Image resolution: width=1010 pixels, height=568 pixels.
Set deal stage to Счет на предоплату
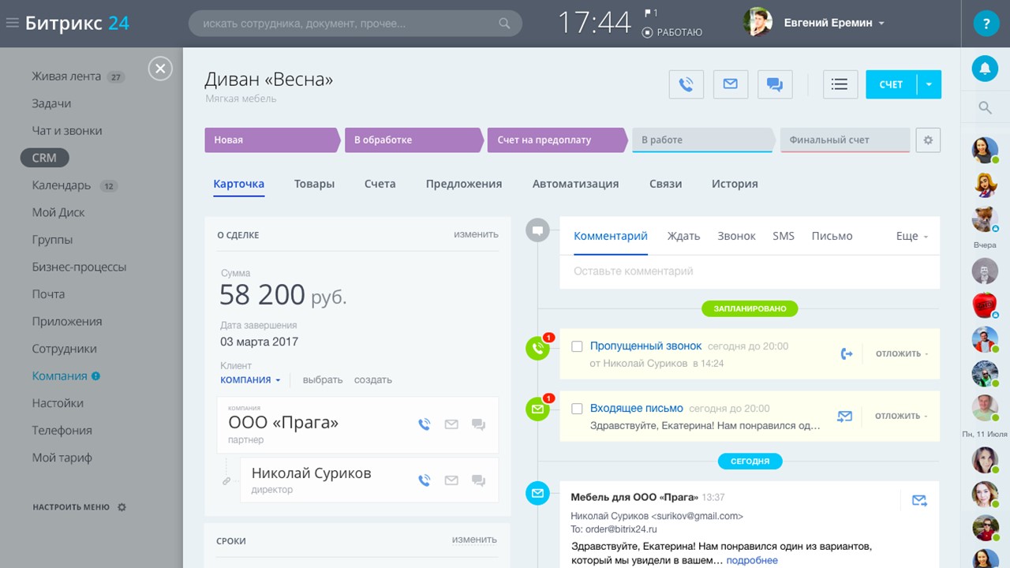pos(556,140)
